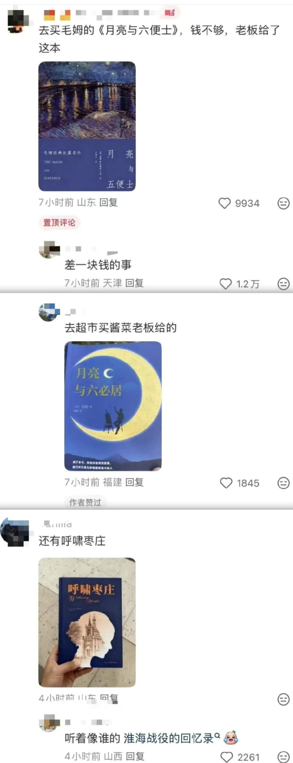
Task: Like the 月亮与六必居 comment with 1845 likes
Action: 226,483
